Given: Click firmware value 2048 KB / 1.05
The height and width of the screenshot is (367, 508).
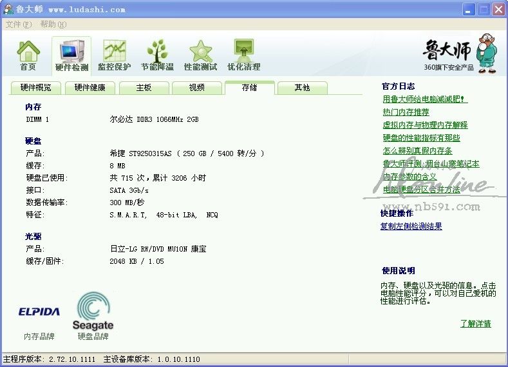Looking at the screenshot, I should 136,261.
